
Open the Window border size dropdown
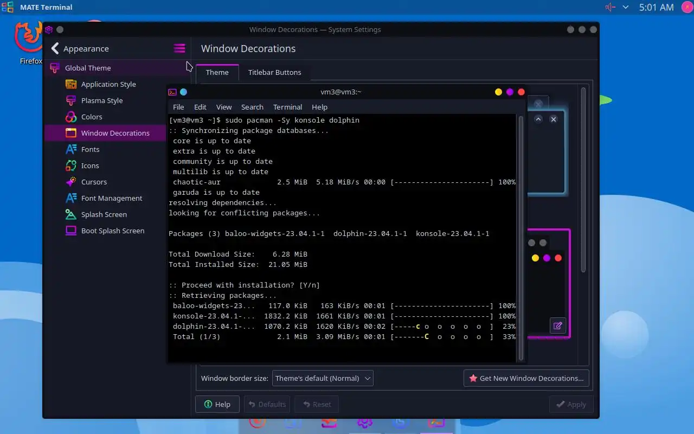click(323, 378)
